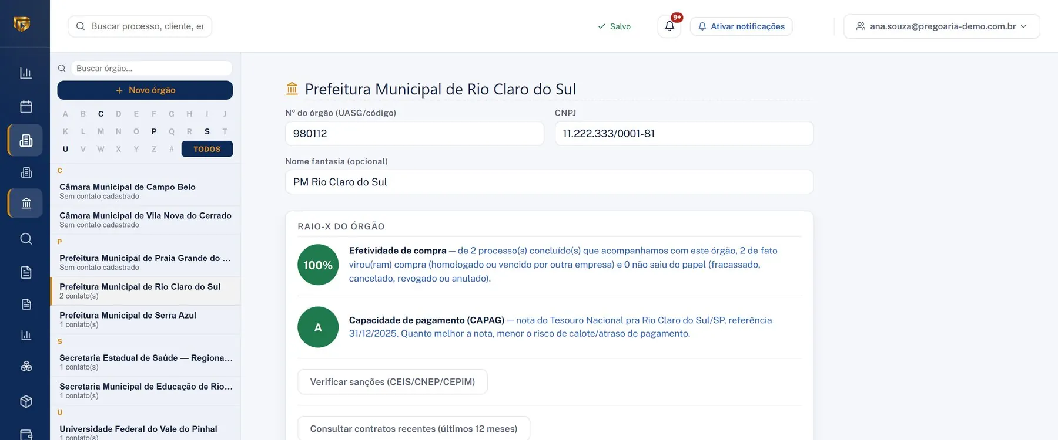This screenshot has height=440, width=1058.
Task: Filter list by letter S
Action: (207, 131)
